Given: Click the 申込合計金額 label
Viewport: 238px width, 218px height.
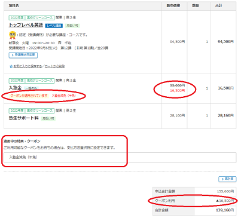Looking at the screenshot, I should (164, 191).
